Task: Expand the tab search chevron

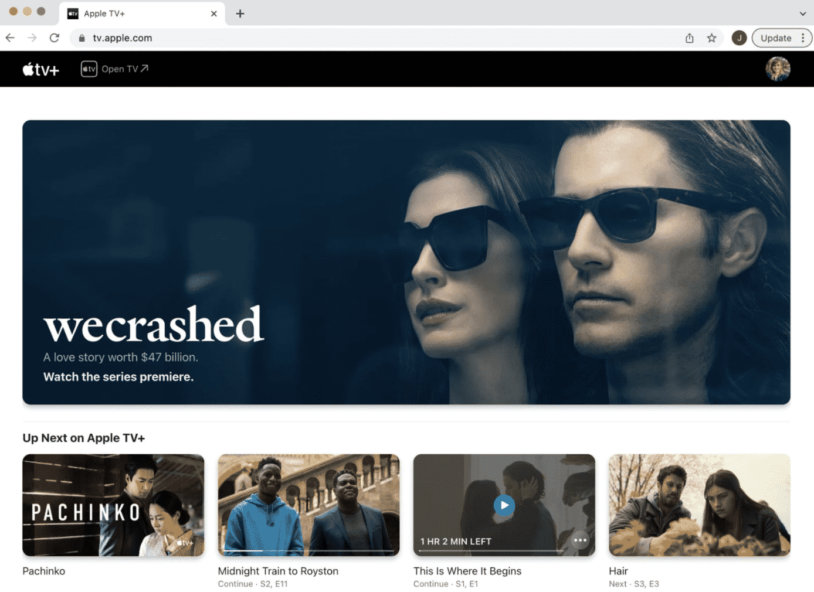Action: tap(802, 13)
